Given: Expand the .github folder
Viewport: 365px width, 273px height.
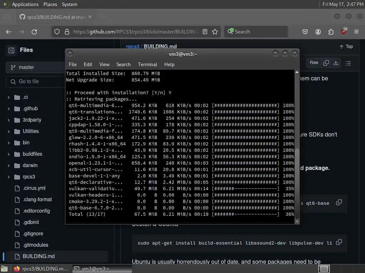Looking at the screenshot, I should click(x=9, y=109).
